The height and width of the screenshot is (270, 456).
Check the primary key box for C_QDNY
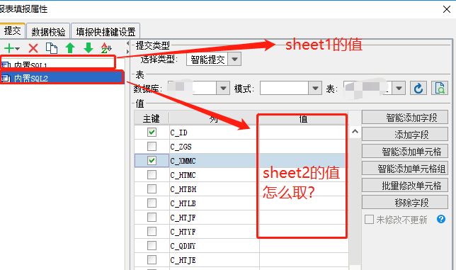152,246
